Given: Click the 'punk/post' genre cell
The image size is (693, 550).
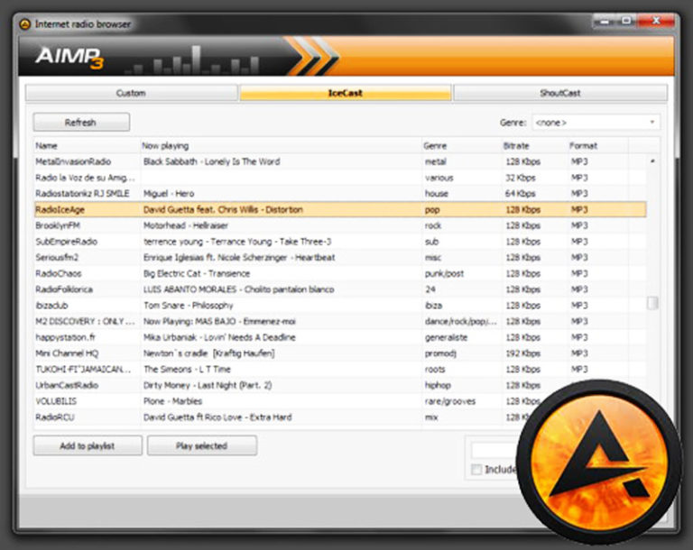Looking at the screenshot, I should [444, 273].
